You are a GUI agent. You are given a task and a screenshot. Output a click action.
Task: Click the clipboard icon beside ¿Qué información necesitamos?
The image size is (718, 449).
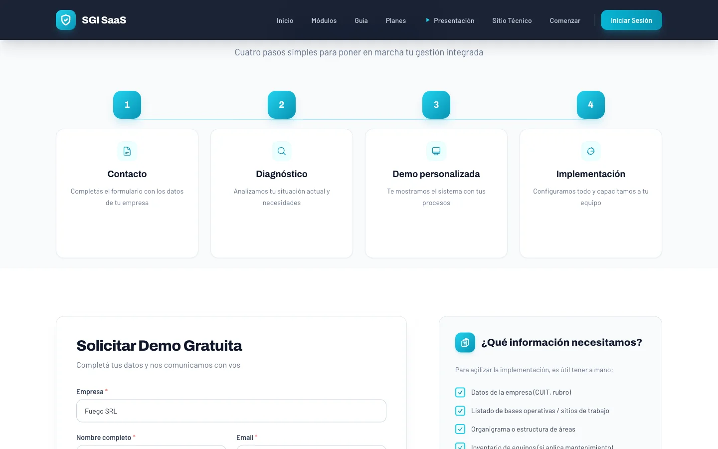[465, 343]
